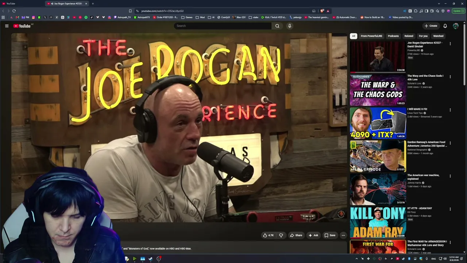Open options for The Warp and the Chaos Gods
The image size is (467, 263).
[x=450, y=77]
